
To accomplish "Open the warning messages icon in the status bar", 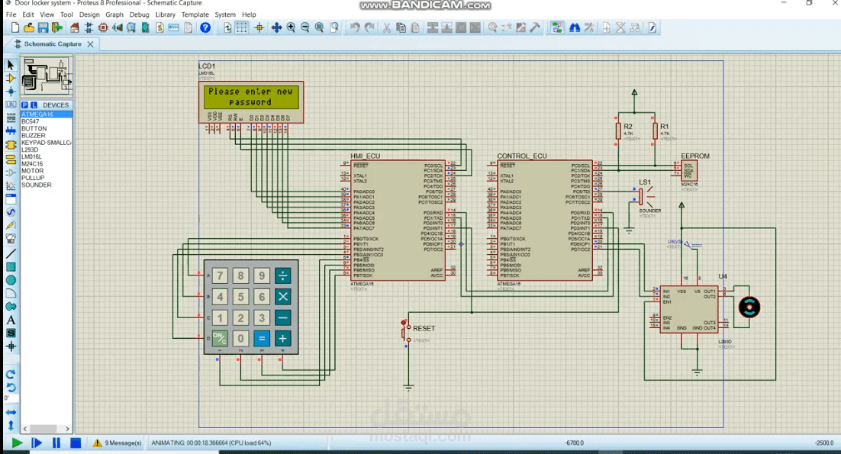I will 97,443.
